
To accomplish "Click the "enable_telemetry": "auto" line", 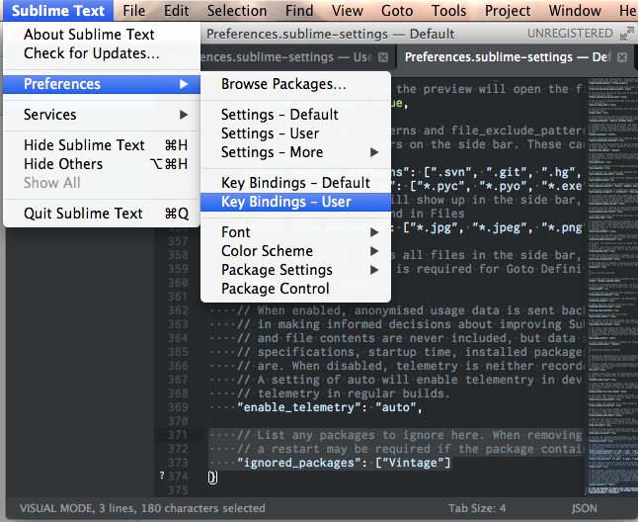I will click(x=330, y=407).
